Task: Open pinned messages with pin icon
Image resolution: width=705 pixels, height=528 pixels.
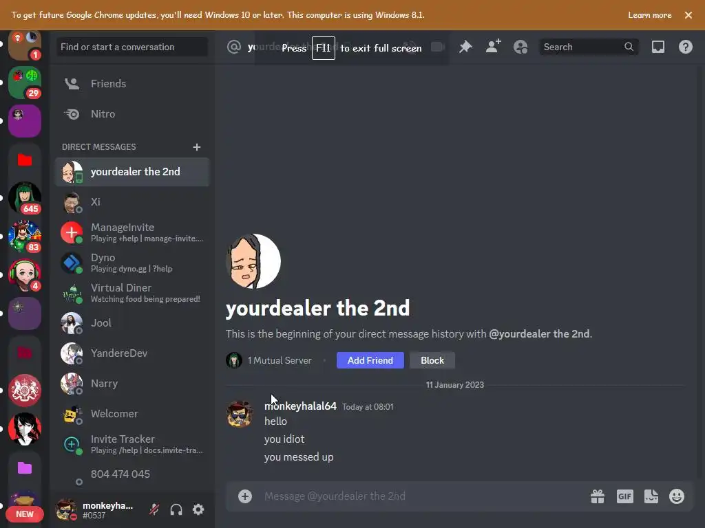Action: point(465,47)
